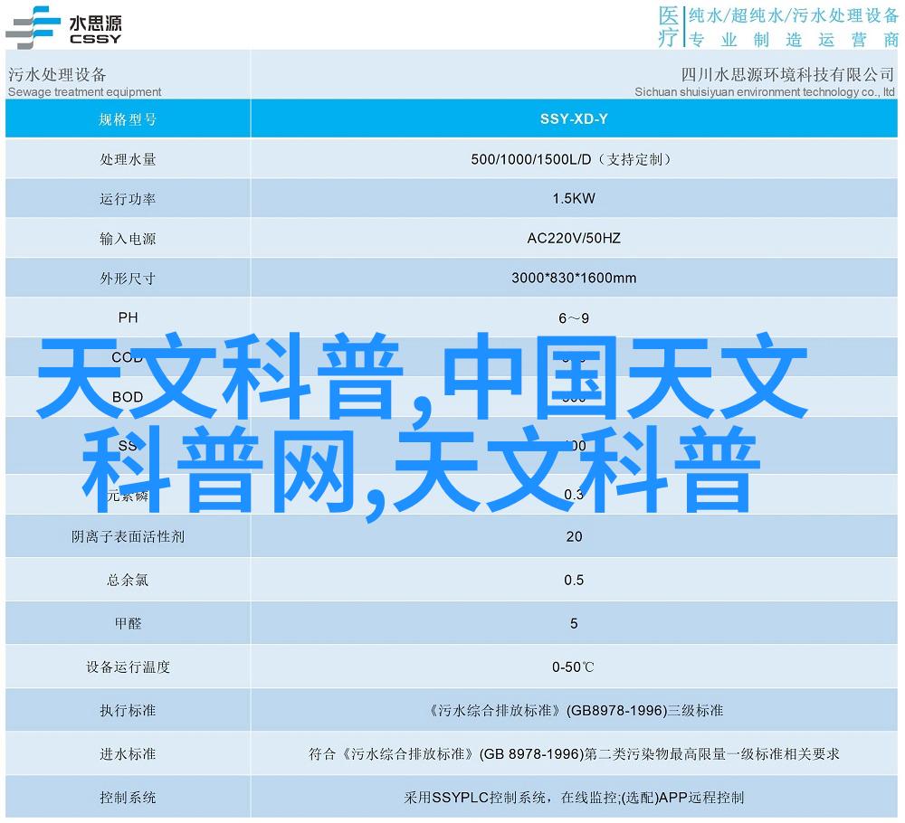This screenshot has width=905, height=823.
Task: Click the CSSY striped logo icon
Action: tap(33, 26)
